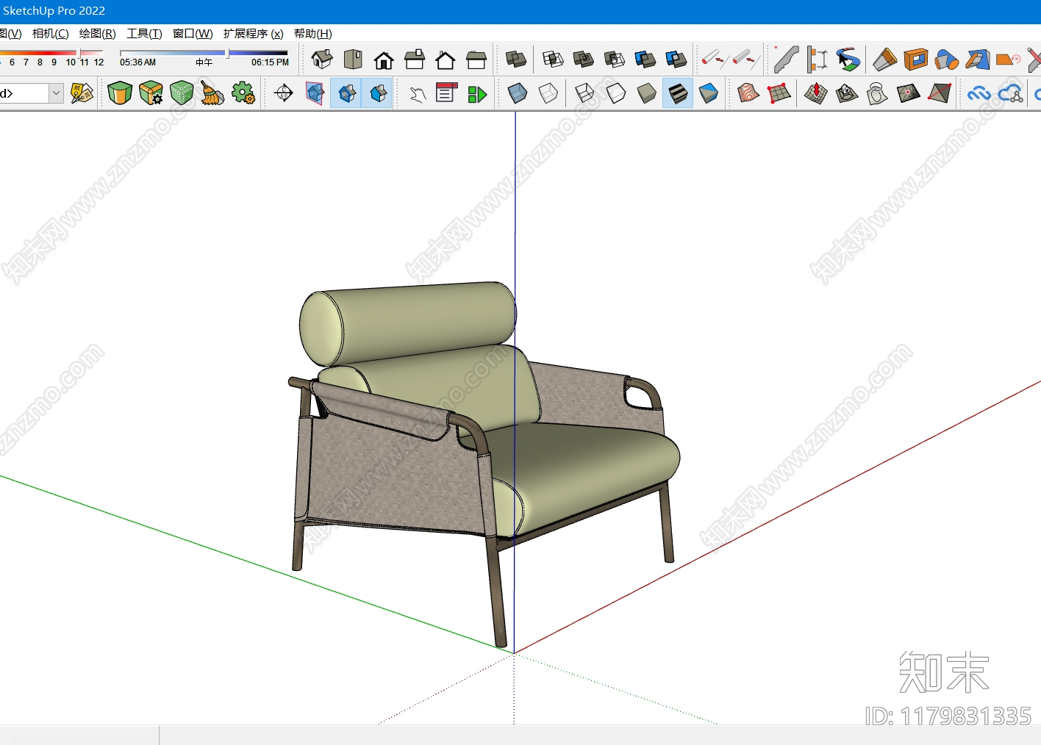
Task: Open the 工具(T) tools menu
Action: pyautogui.click(x=144, y=34)
